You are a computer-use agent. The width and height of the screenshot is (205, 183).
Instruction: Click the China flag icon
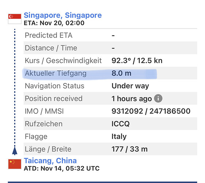15,164
